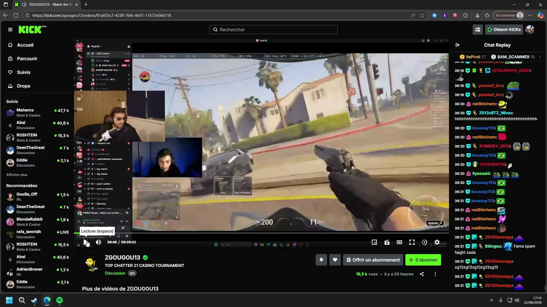Open the uBlock shield extension
The height and width of the screenshot is (307, 547).
click(x=455, y=15)
